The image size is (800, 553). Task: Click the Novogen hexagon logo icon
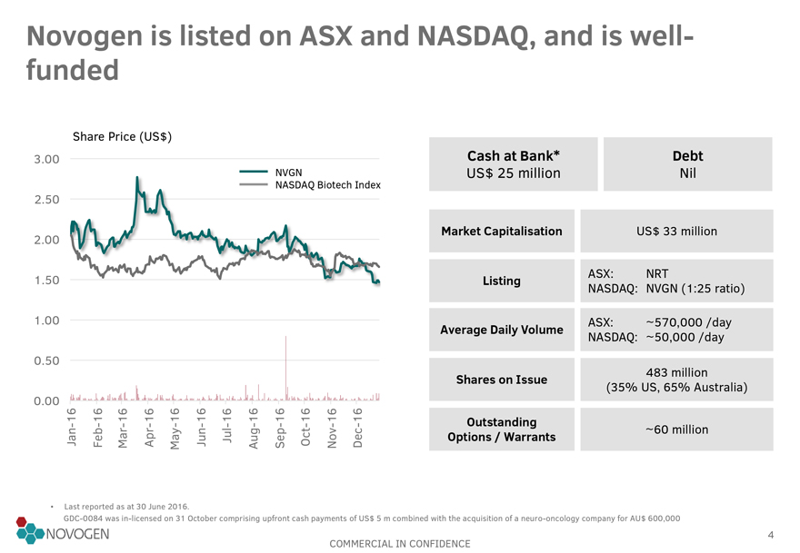pos(29,530)
